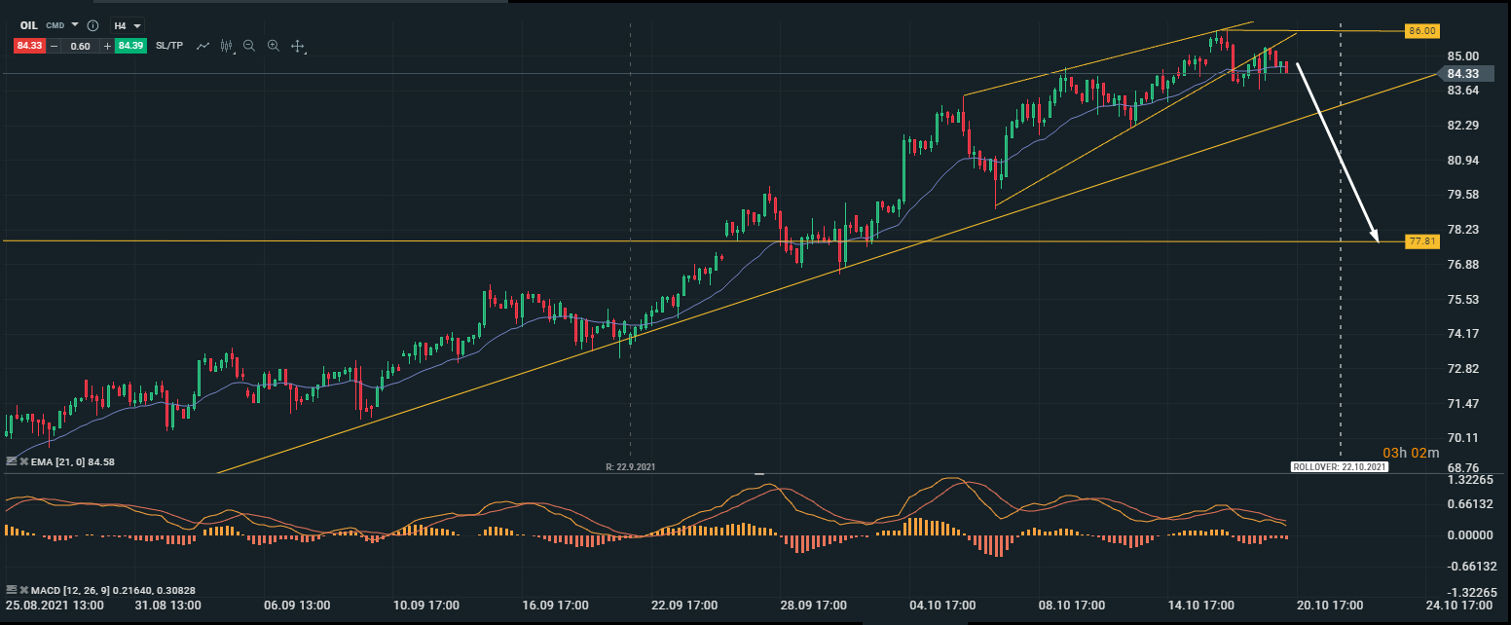
Task: Toggle the SL/TP option
Action: [x=169, y=46]
